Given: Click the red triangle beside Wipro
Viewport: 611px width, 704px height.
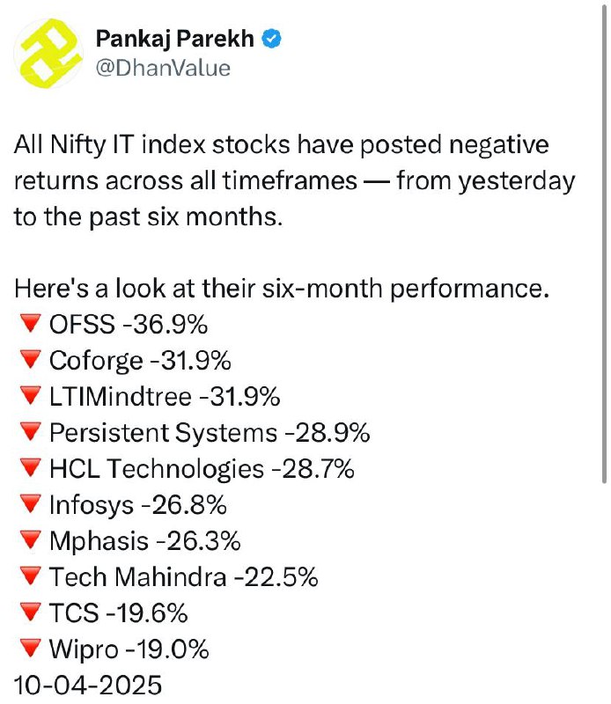Looking at the screenshot, I should click(x=31, y=649).
